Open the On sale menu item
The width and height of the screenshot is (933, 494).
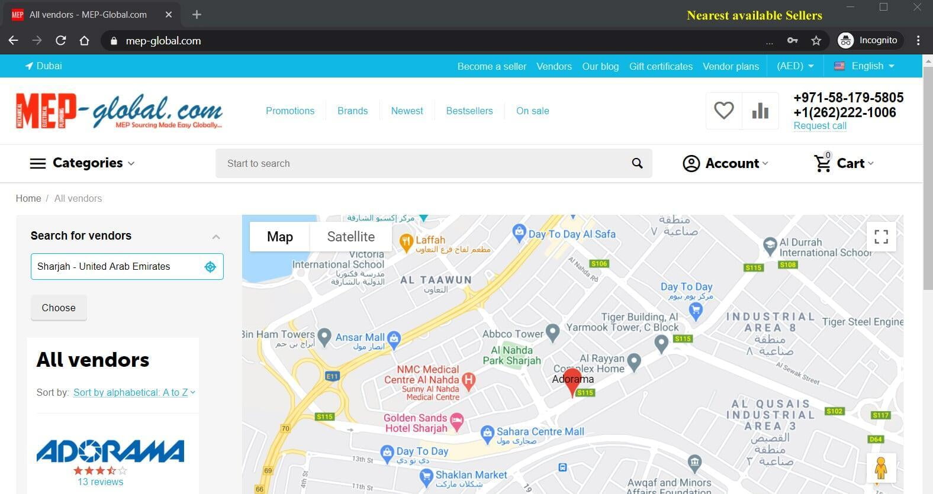(x=533, y=111)
